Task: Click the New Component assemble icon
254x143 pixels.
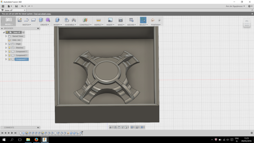Action: [67, 20]
